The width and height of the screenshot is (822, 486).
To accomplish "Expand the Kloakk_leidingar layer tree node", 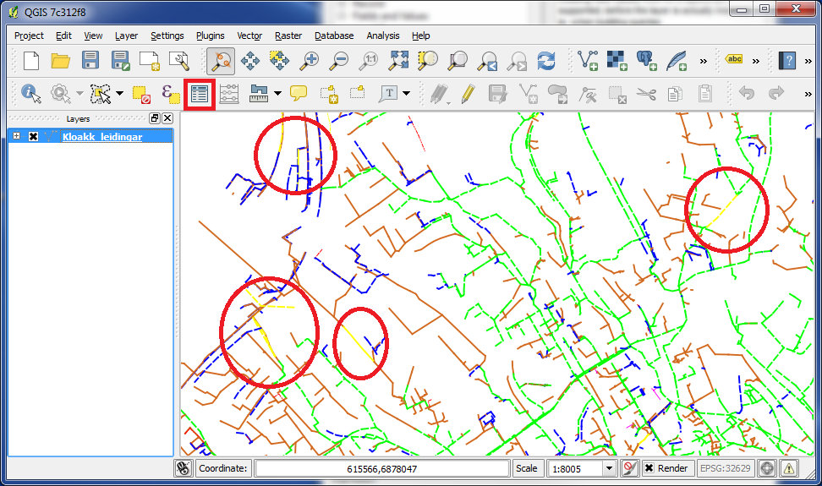I will 16,136.
